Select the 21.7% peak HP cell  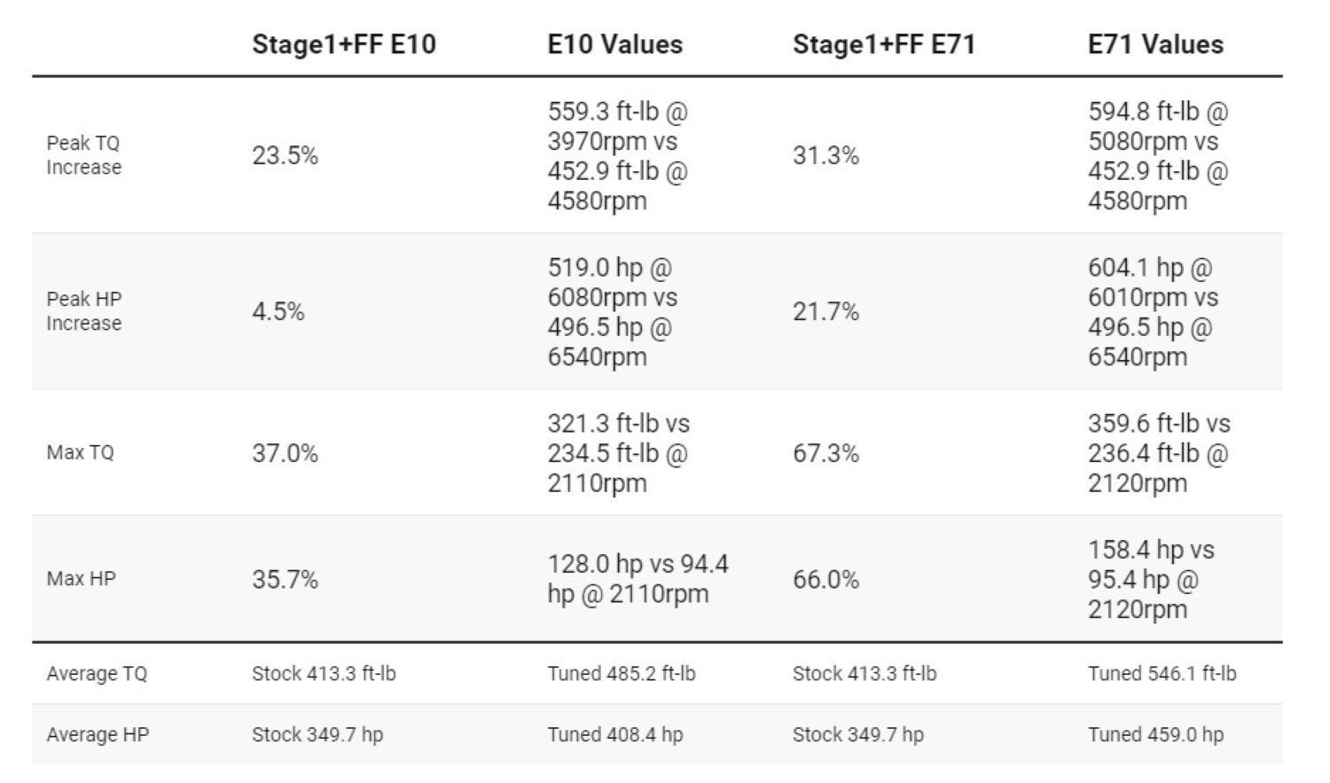click(825, 312)
